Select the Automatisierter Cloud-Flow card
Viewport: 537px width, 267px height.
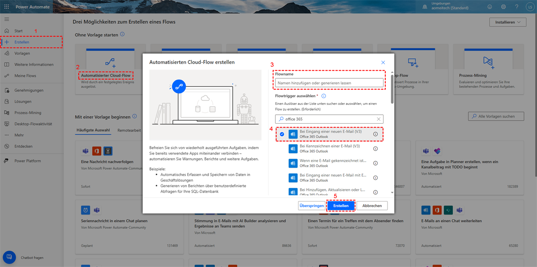110,69
